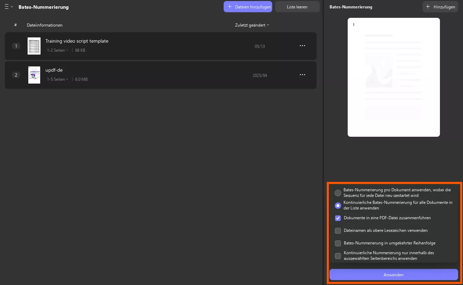Viewport: 463px width, 285px height.
Task: Check Kontinuierliche Nummerierung nur innerhalb des Seitenbereichs
Action: pos(338,256)
